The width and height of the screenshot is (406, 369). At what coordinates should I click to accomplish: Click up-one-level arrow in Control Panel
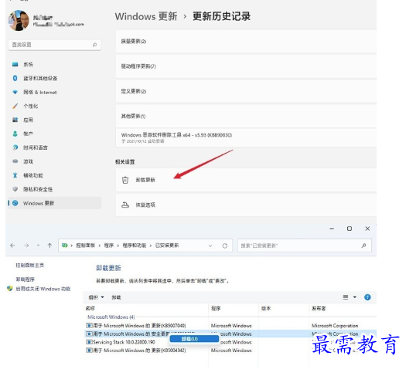[x=49, y=245]
